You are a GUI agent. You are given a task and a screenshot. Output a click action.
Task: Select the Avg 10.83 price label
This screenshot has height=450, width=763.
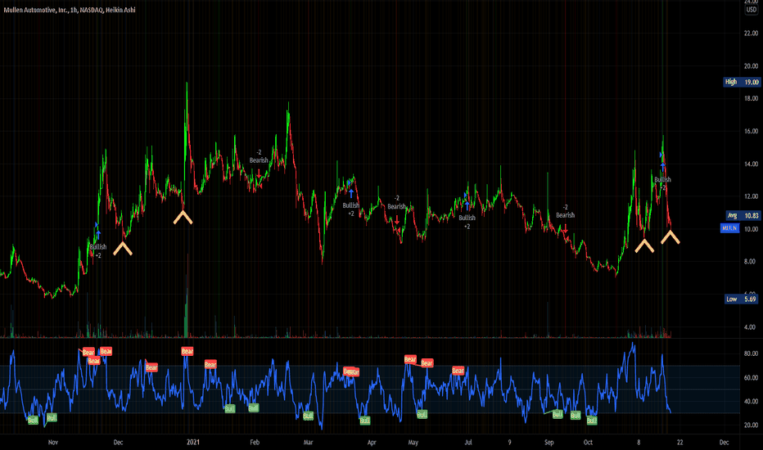pyautogui.click(x=743, y=215)
